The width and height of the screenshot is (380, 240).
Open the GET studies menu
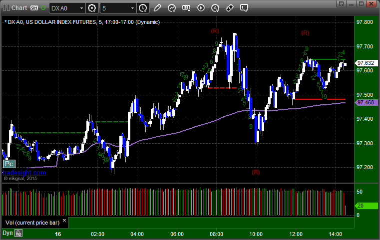(186, 8)
